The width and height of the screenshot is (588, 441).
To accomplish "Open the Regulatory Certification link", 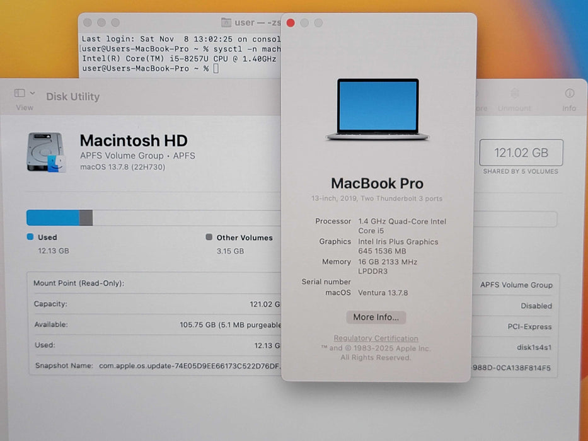I will (376, 338).
